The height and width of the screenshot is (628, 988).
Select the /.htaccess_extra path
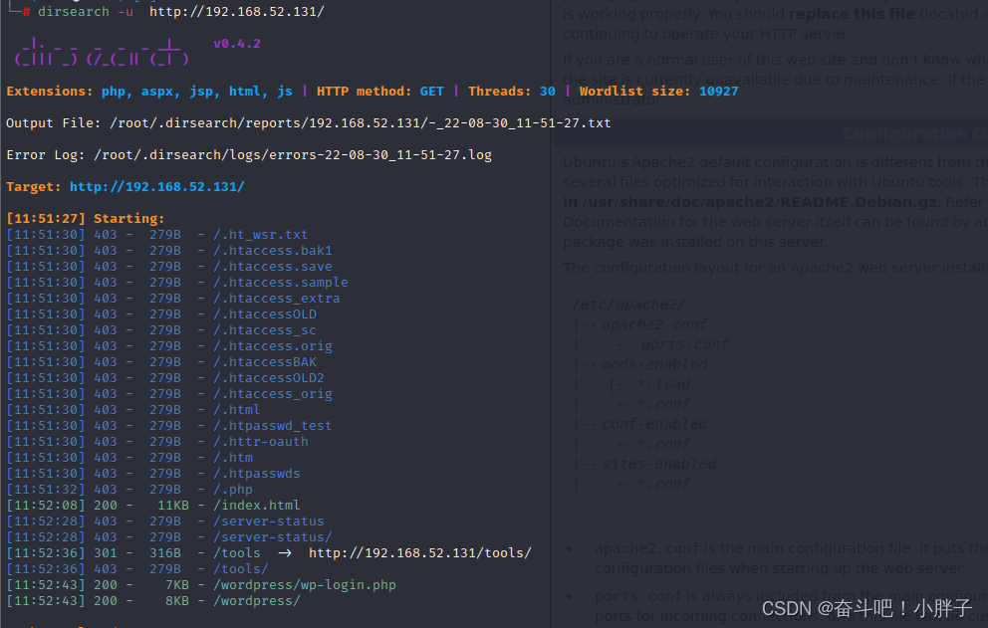(x=276, y=298)
